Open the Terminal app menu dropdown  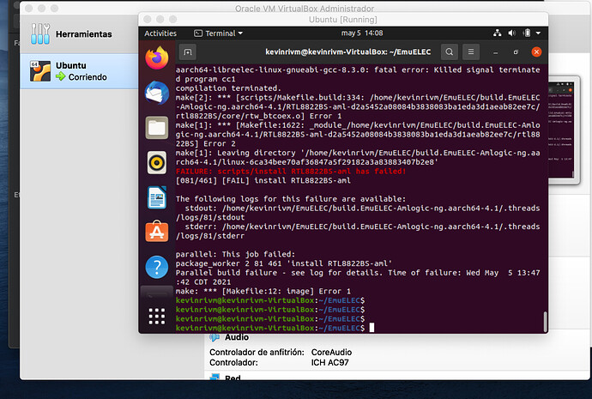click(218, 33)
